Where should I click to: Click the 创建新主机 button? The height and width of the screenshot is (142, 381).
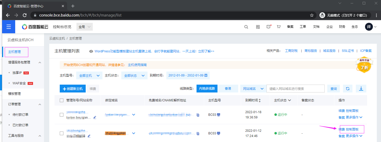coord(73,89)
